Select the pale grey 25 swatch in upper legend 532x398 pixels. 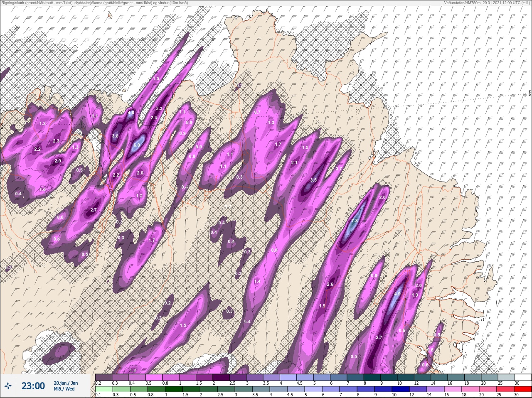(x=506, y=377)
